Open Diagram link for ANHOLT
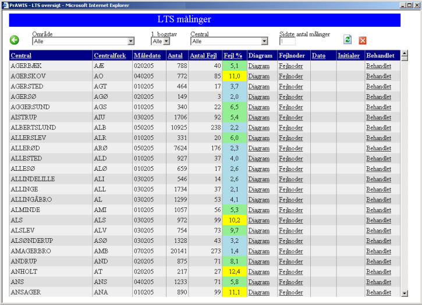 point(258,272)
